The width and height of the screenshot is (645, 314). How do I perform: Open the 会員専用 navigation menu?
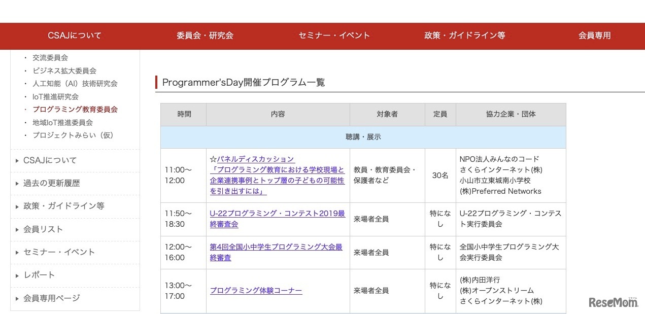(x=595, y=36)
